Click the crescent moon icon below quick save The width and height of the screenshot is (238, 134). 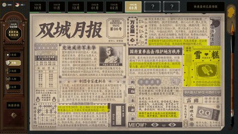14,115
